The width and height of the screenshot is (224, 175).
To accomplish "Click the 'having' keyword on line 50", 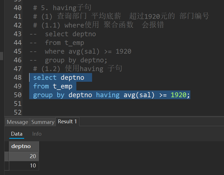I will pyautogui.click(x=108, y=95).
